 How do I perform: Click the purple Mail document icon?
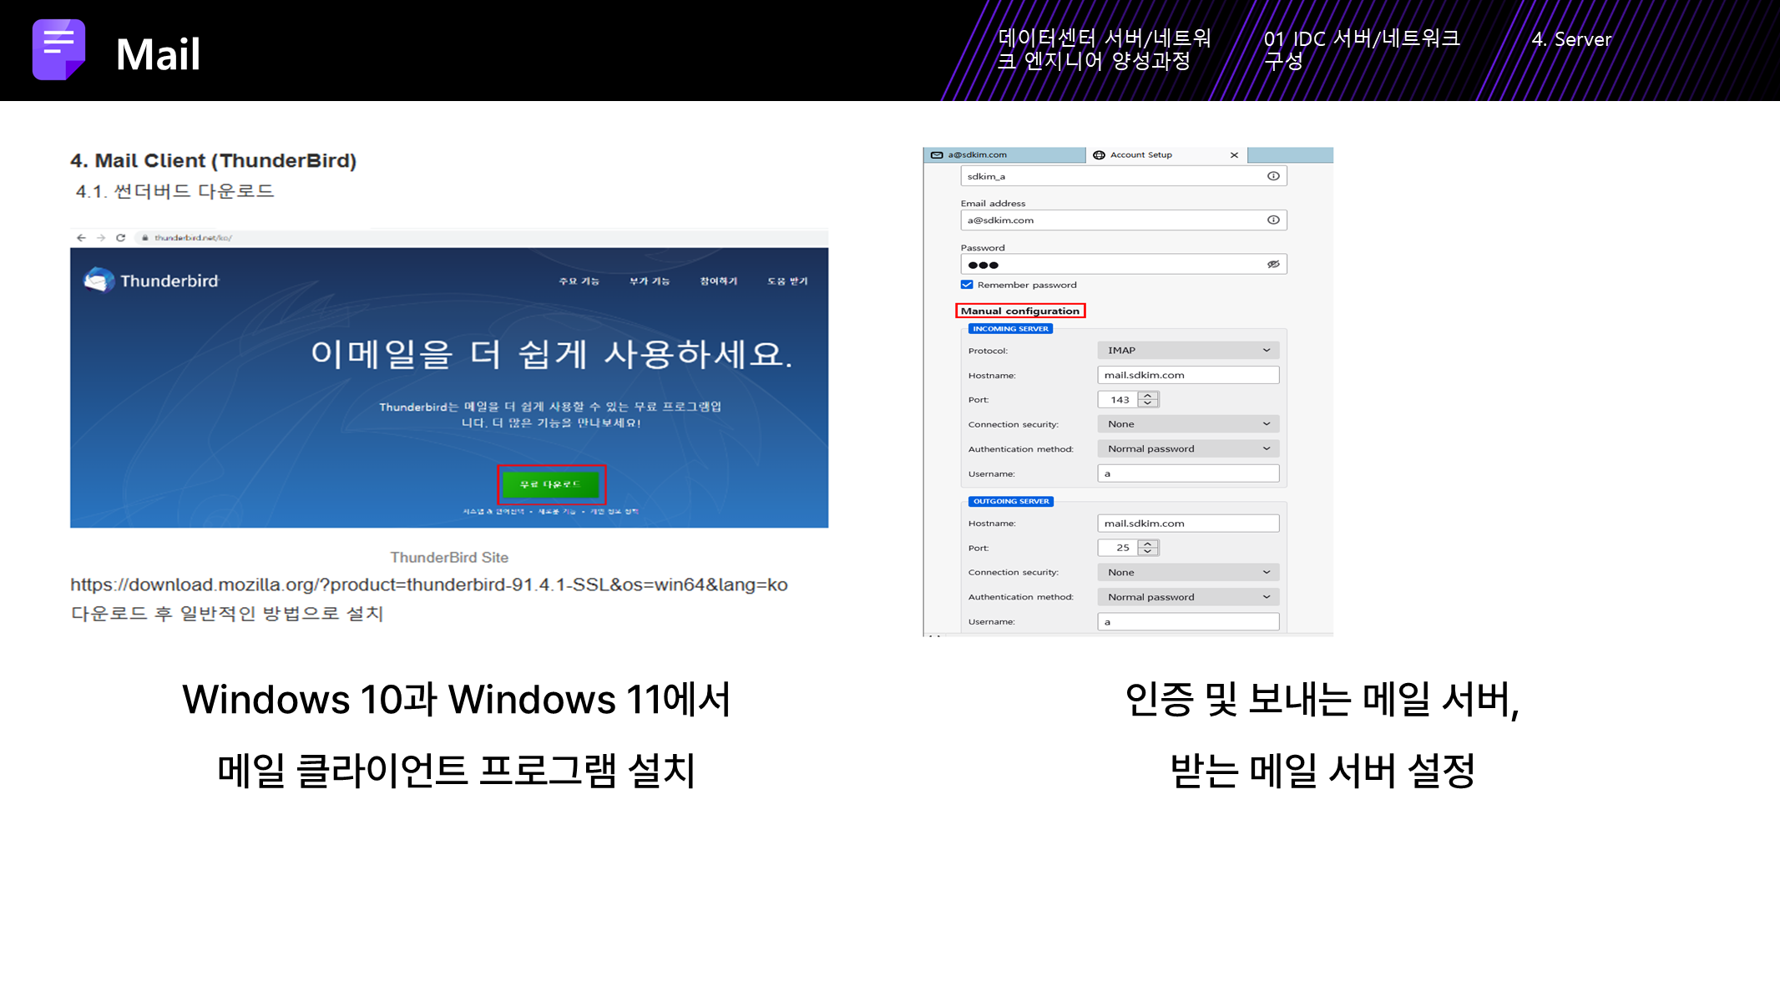pyautogui.click(x=58, y=50)
